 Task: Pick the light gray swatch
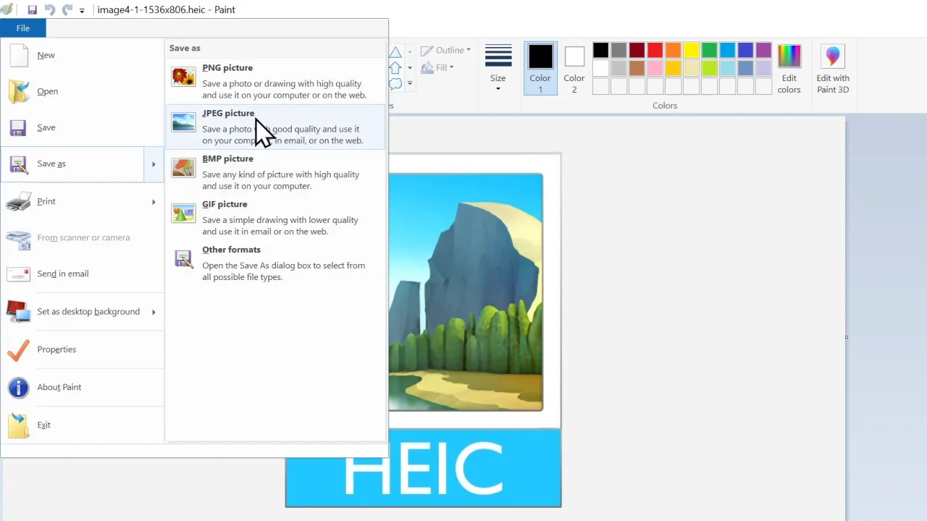coord(618,68)
